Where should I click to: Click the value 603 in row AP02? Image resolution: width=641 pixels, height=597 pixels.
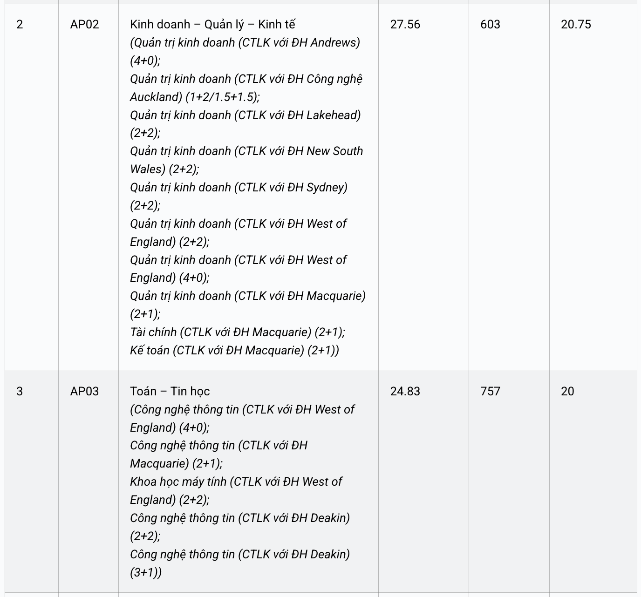click(x=490, y=24)
